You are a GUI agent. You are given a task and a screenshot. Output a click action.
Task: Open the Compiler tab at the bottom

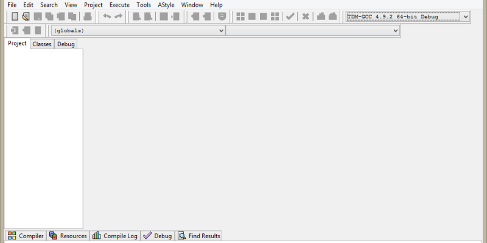[x=26, y=236]
